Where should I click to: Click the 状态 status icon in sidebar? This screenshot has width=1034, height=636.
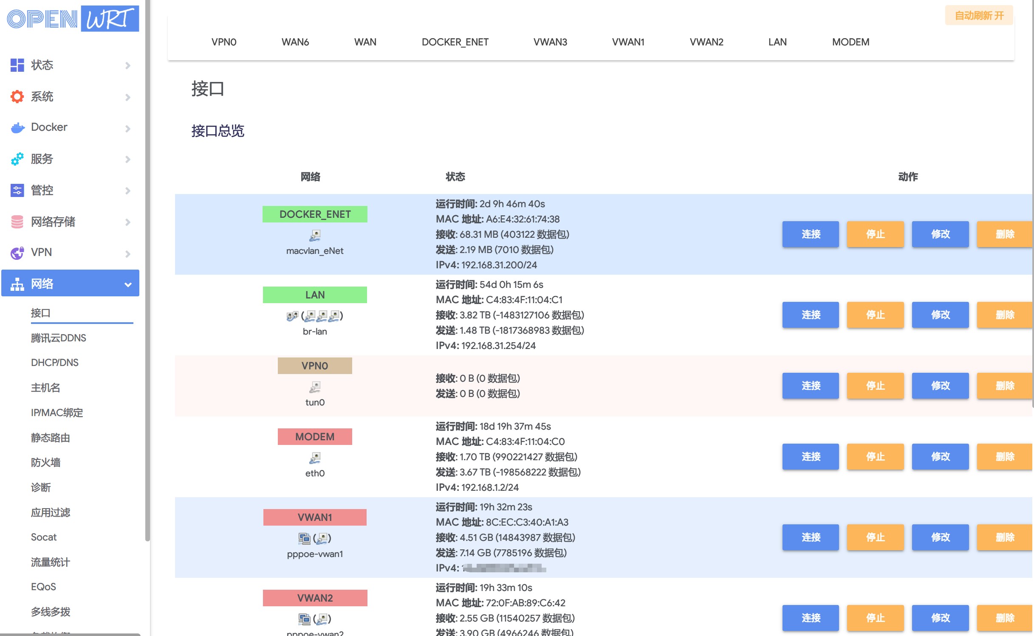(x=17, y=65)
